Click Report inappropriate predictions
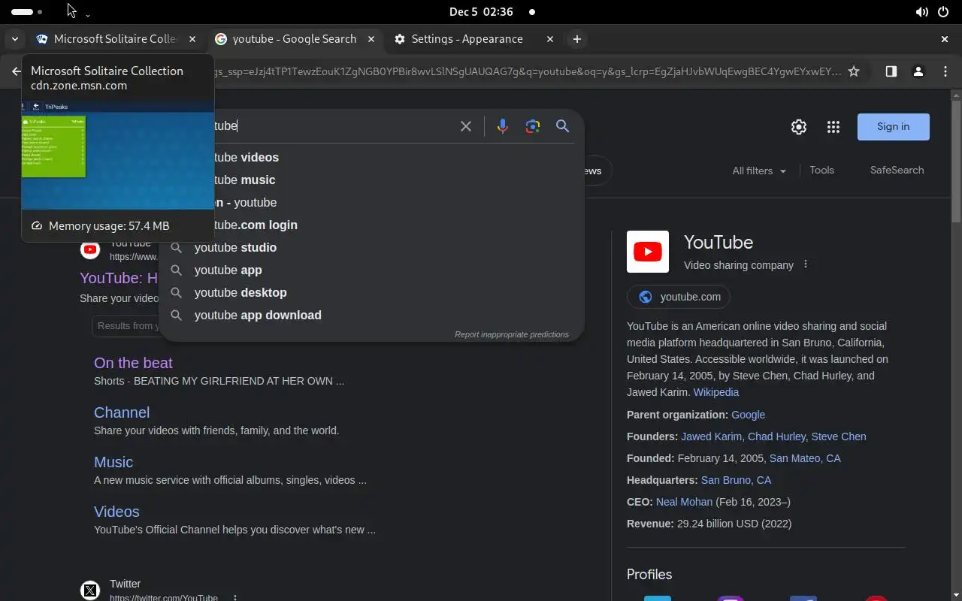The width and height of the screenshot is (962, 601). [512, 334]
